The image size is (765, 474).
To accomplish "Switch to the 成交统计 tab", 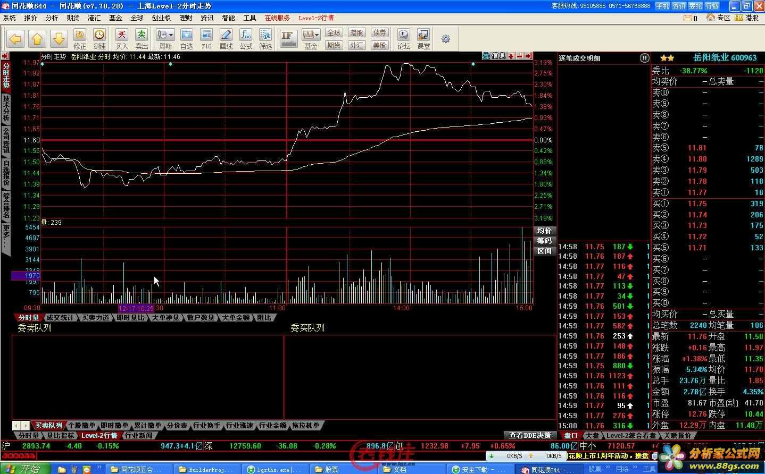I will (60, 318).
